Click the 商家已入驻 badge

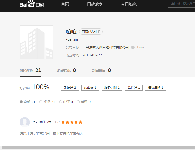click(91, 32)
